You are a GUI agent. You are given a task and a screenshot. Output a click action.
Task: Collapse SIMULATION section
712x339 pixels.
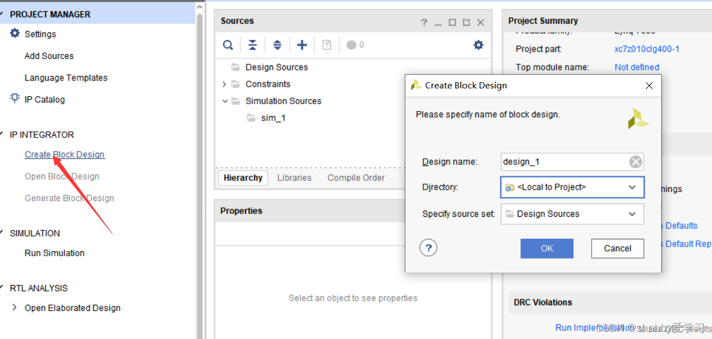point(2,233)
